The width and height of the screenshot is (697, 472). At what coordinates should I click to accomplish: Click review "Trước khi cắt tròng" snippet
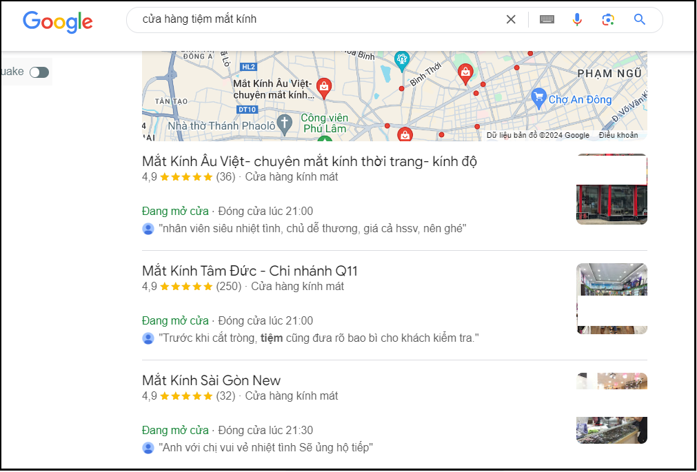(x=319, y=338)
